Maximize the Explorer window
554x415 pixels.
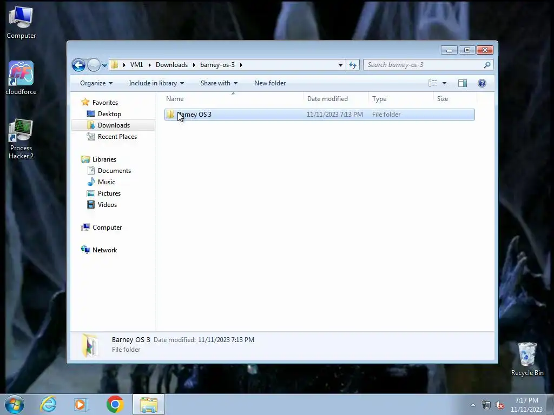(467, 50)
